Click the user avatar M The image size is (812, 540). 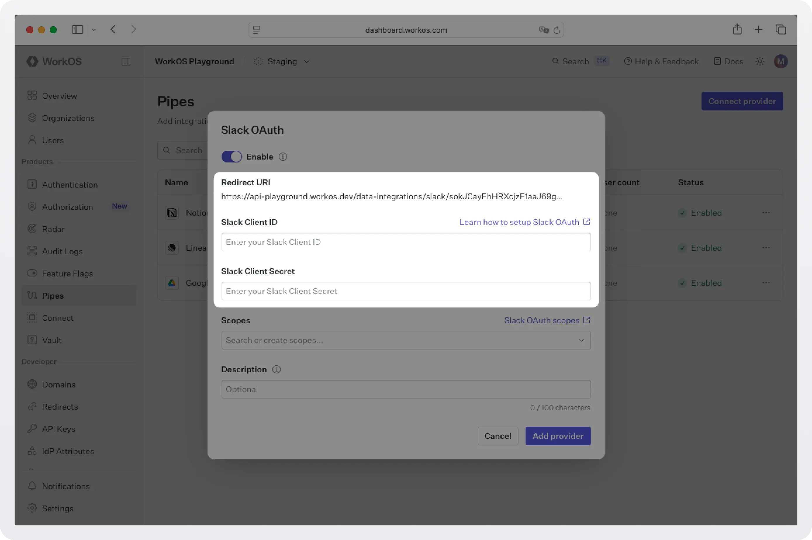pyautogui.click(x=781, y=61)
